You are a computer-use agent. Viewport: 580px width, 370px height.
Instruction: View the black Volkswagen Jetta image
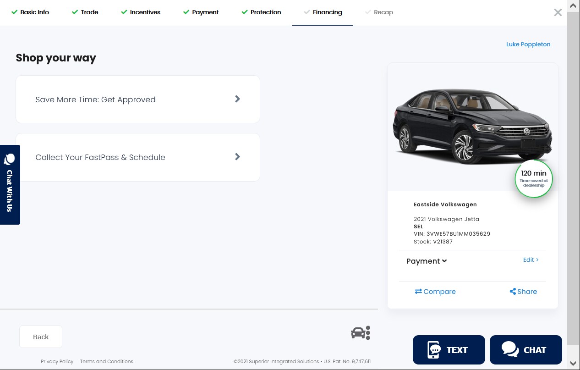(472, 127)
